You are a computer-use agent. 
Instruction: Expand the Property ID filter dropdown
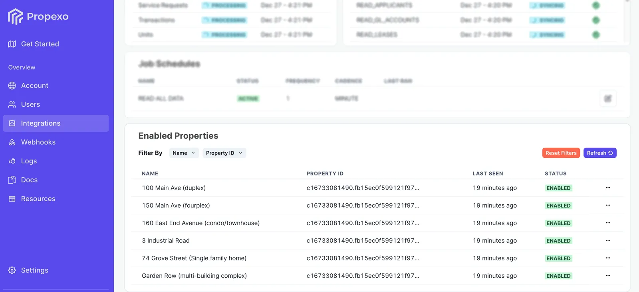[x=224, y=153]
